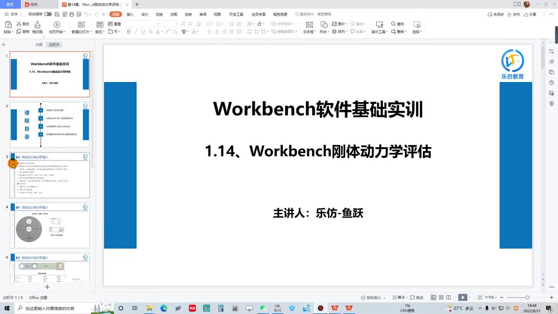Click the Replace (替换) icon
558x314 pixels.
pyautogui.click(x=394, y=31)
